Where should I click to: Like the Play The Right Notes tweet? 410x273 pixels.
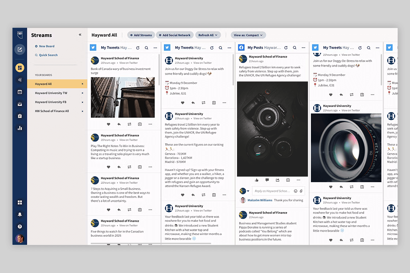point(108,167)
